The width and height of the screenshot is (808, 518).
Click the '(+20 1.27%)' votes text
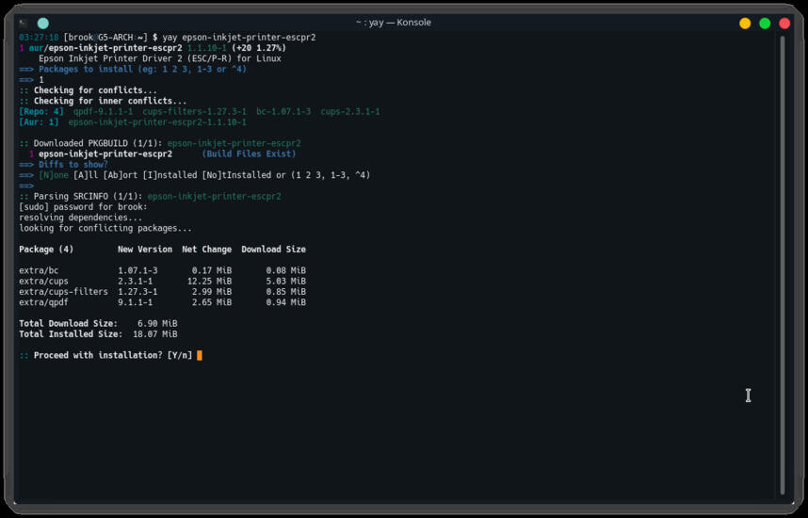coord(259,48)
